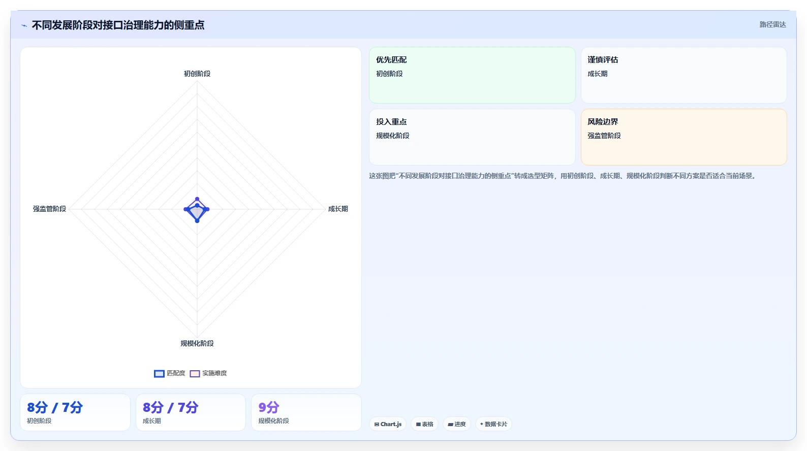The image size is (807, 451).
Task: Open the 风险边界 card
Action: (x=684, y=137)
